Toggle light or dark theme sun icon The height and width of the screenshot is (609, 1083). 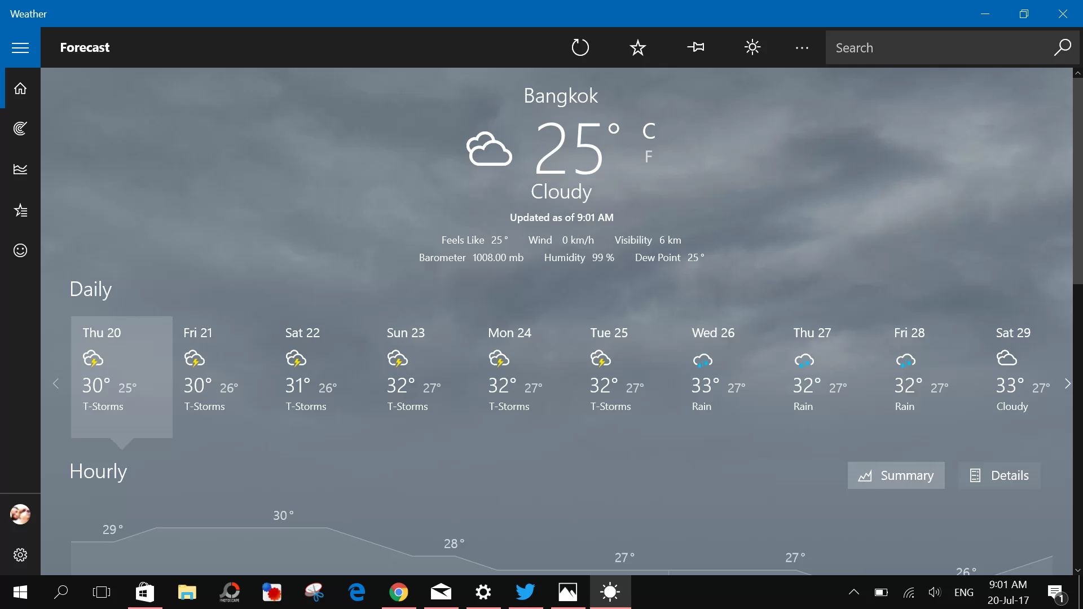pyautogui.click(x=752, y=47)
